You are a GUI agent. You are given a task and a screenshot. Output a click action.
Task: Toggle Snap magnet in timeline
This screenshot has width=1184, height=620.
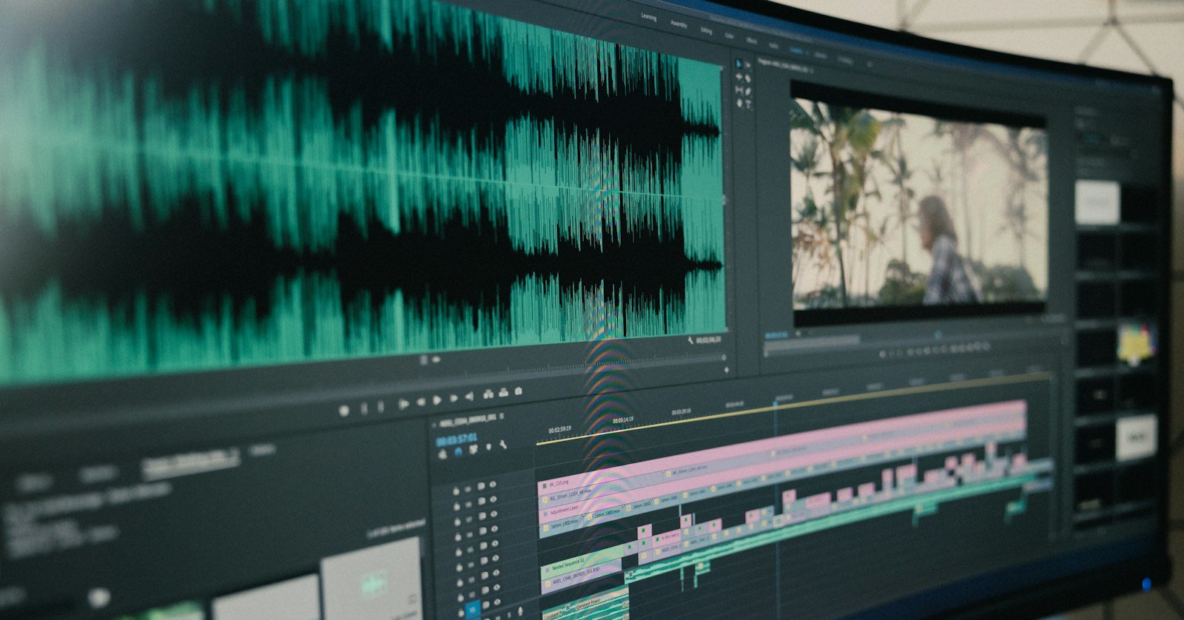pyautogui.click(x=458, y=452)
